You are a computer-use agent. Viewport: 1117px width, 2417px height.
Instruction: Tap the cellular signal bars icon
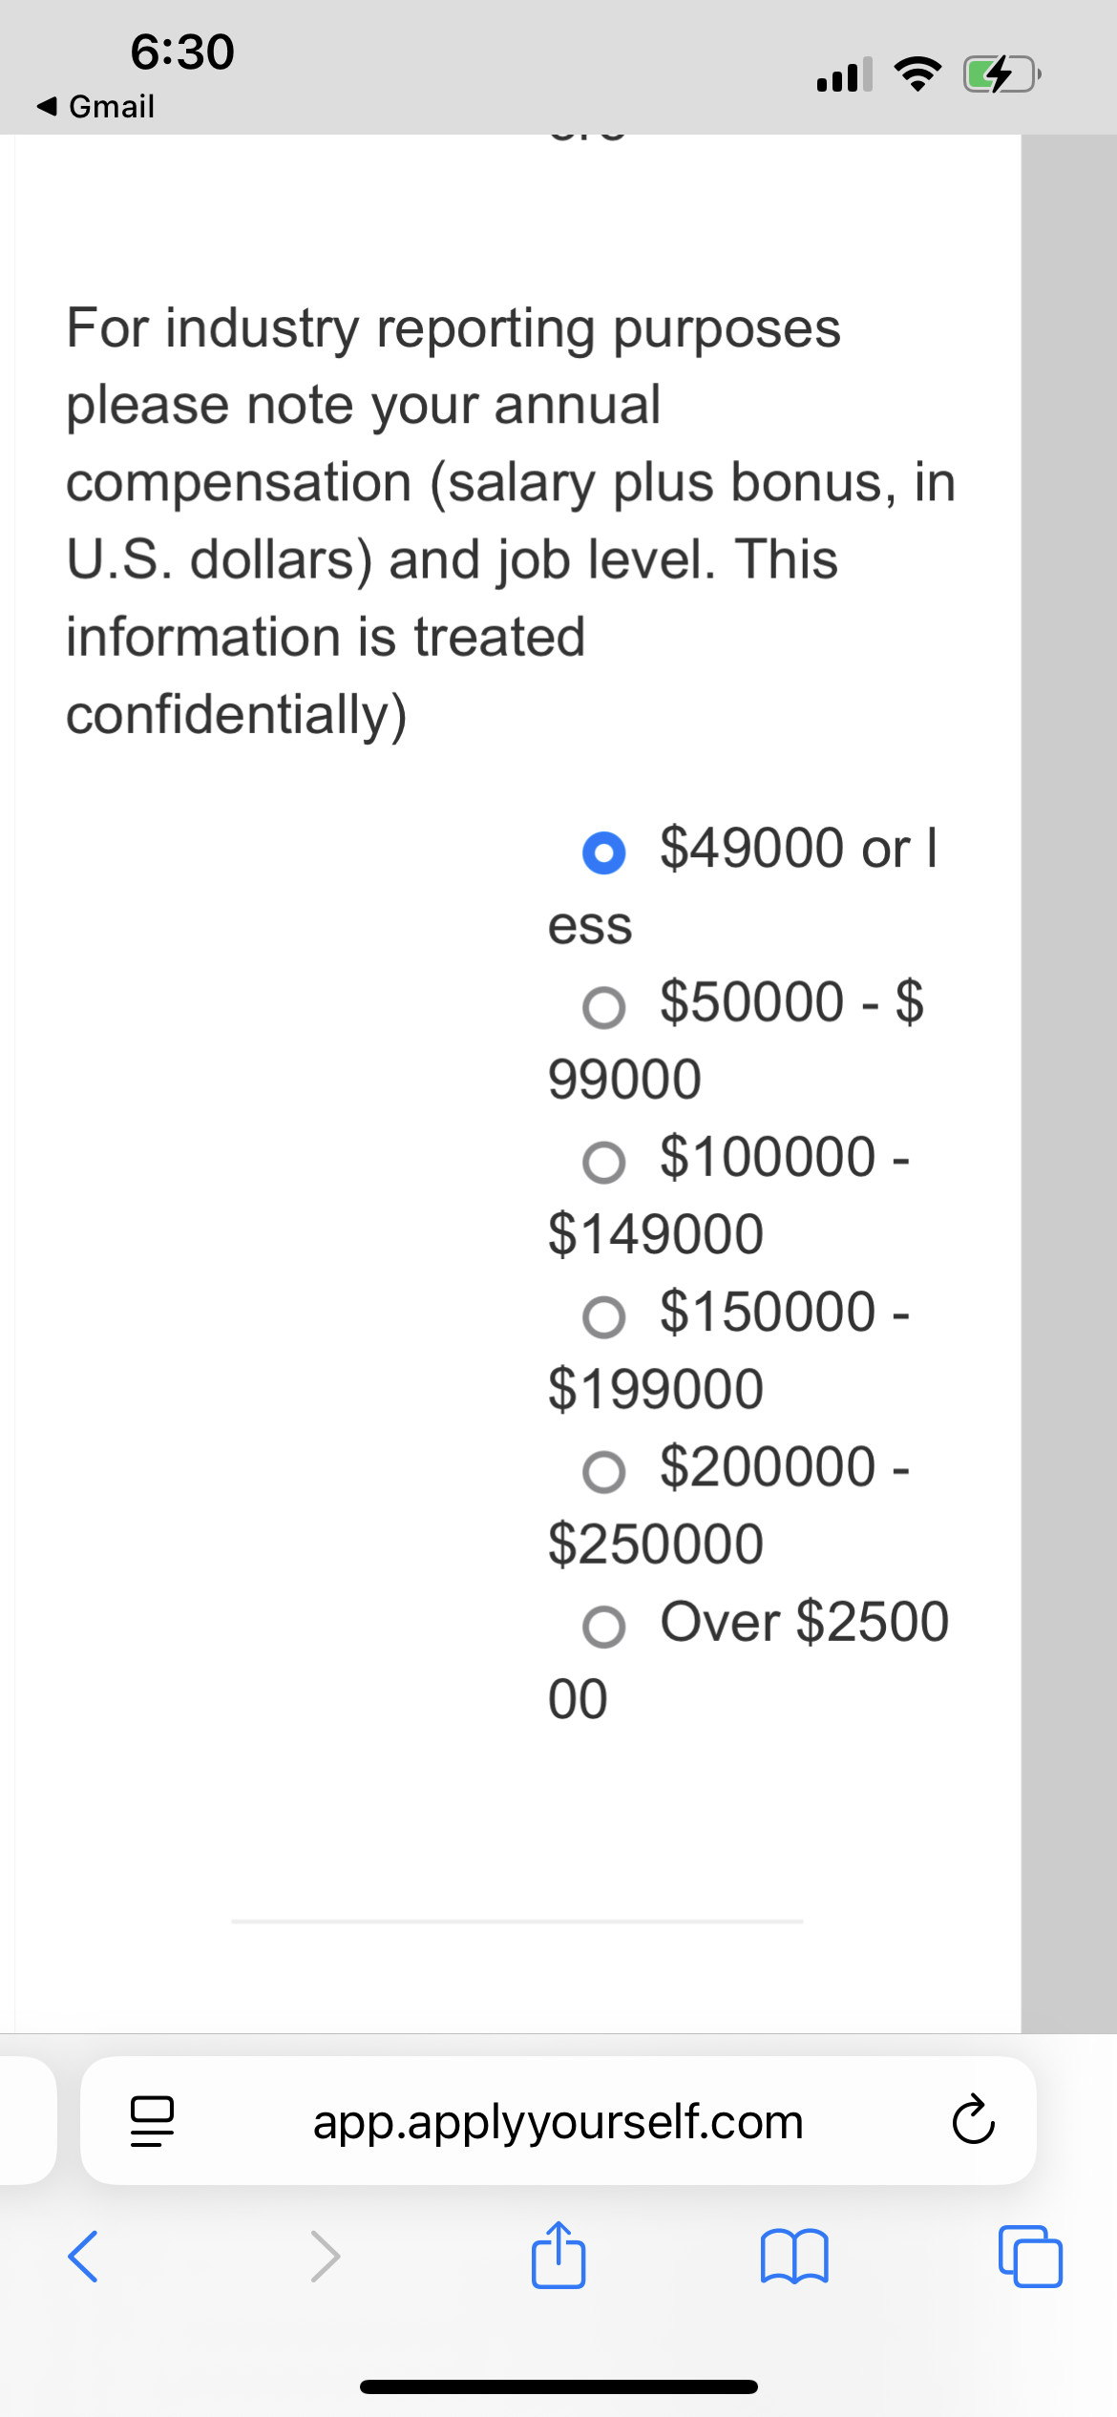(x=844, y=74)
